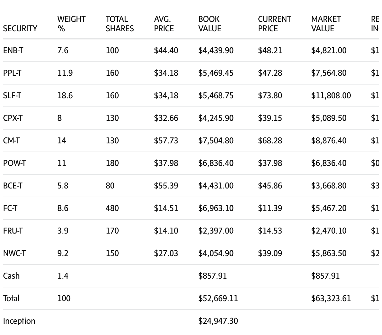Click the Inception book value $24,947.30
Viewport: 382px width, 335px height.
point(218,321)
